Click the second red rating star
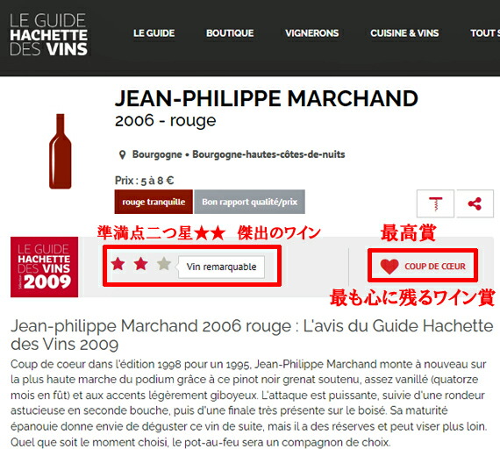The height and width of the screenshot is (456, 500). click(x=140, y=264)
